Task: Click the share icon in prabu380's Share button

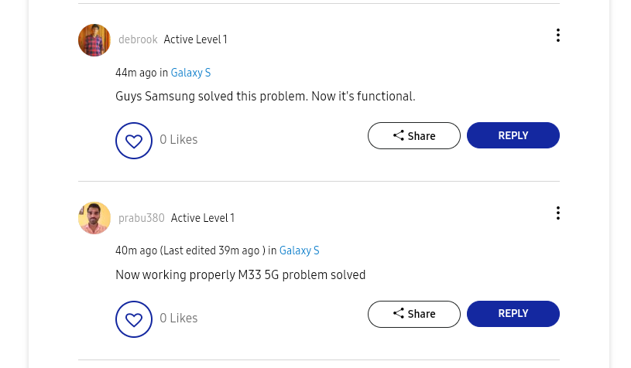Action: 398,314
